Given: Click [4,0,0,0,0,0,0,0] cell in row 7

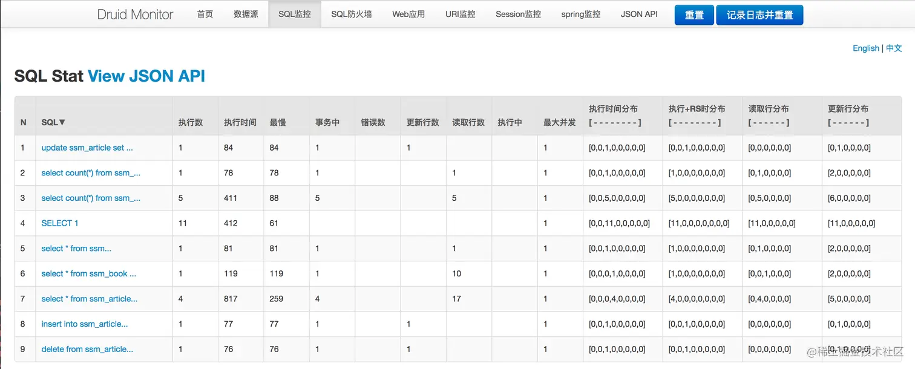Looking at the screenshot, I should point(697,299).
